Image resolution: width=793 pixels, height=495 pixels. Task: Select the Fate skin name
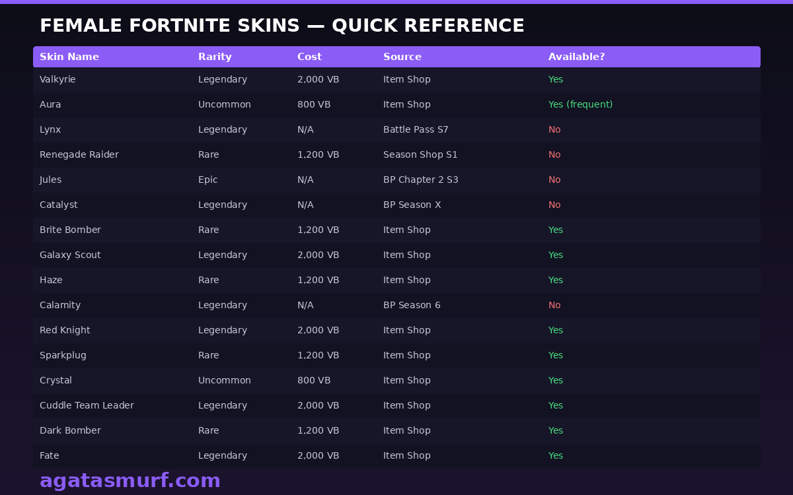pos(50,455)
